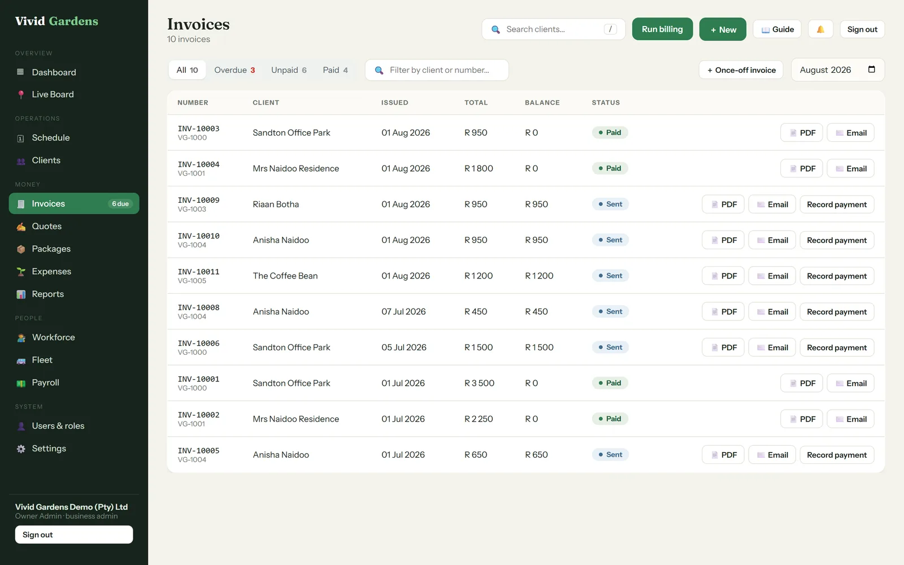Open Live Board from sidebar

coord(74,94)
